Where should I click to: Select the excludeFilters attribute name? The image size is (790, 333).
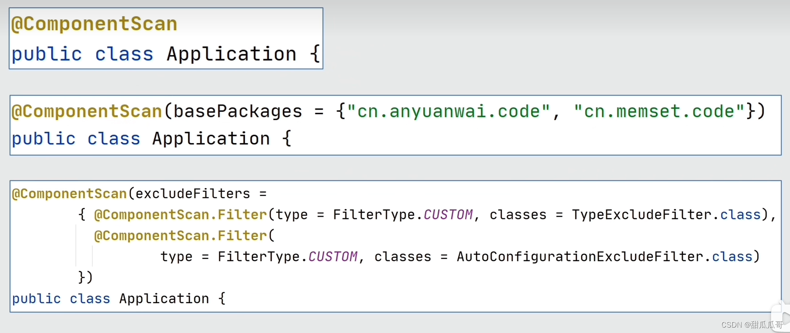tap(193, 194)
